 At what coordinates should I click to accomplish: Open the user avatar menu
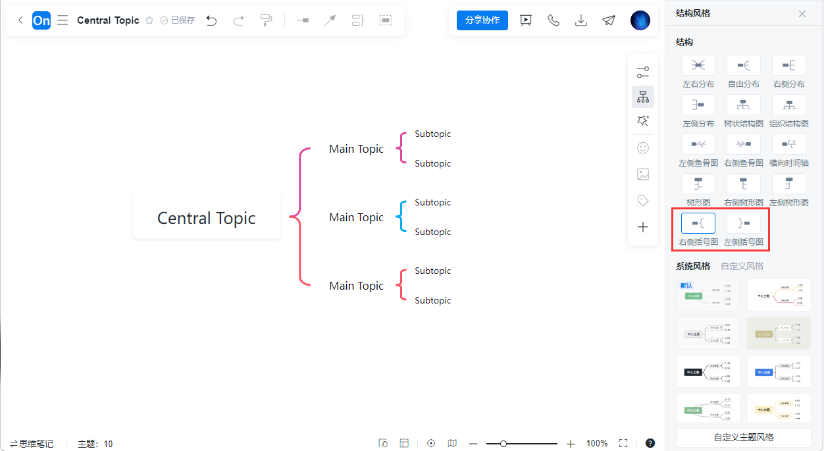click(x=640, y=20)
